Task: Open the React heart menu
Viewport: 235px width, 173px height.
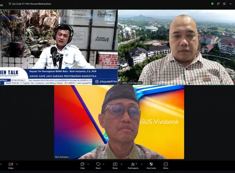Action: point(98,165)
